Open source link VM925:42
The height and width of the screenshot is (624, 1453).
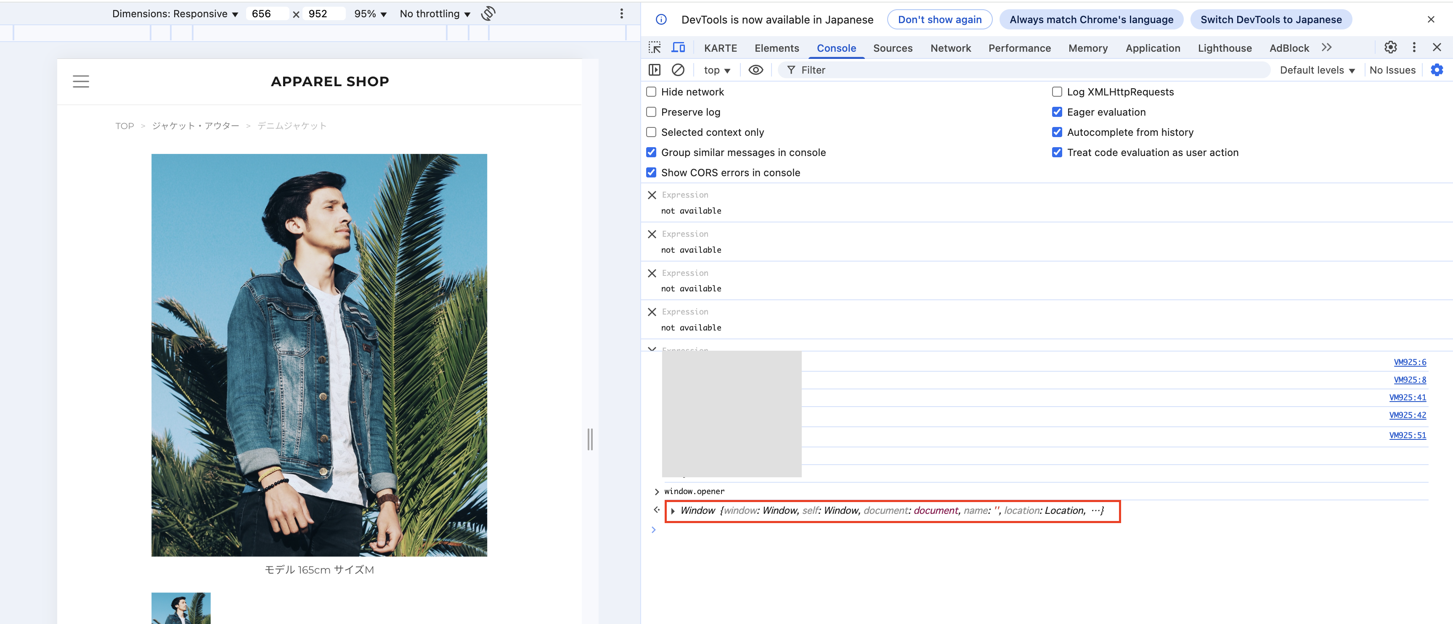point(1407,415)
